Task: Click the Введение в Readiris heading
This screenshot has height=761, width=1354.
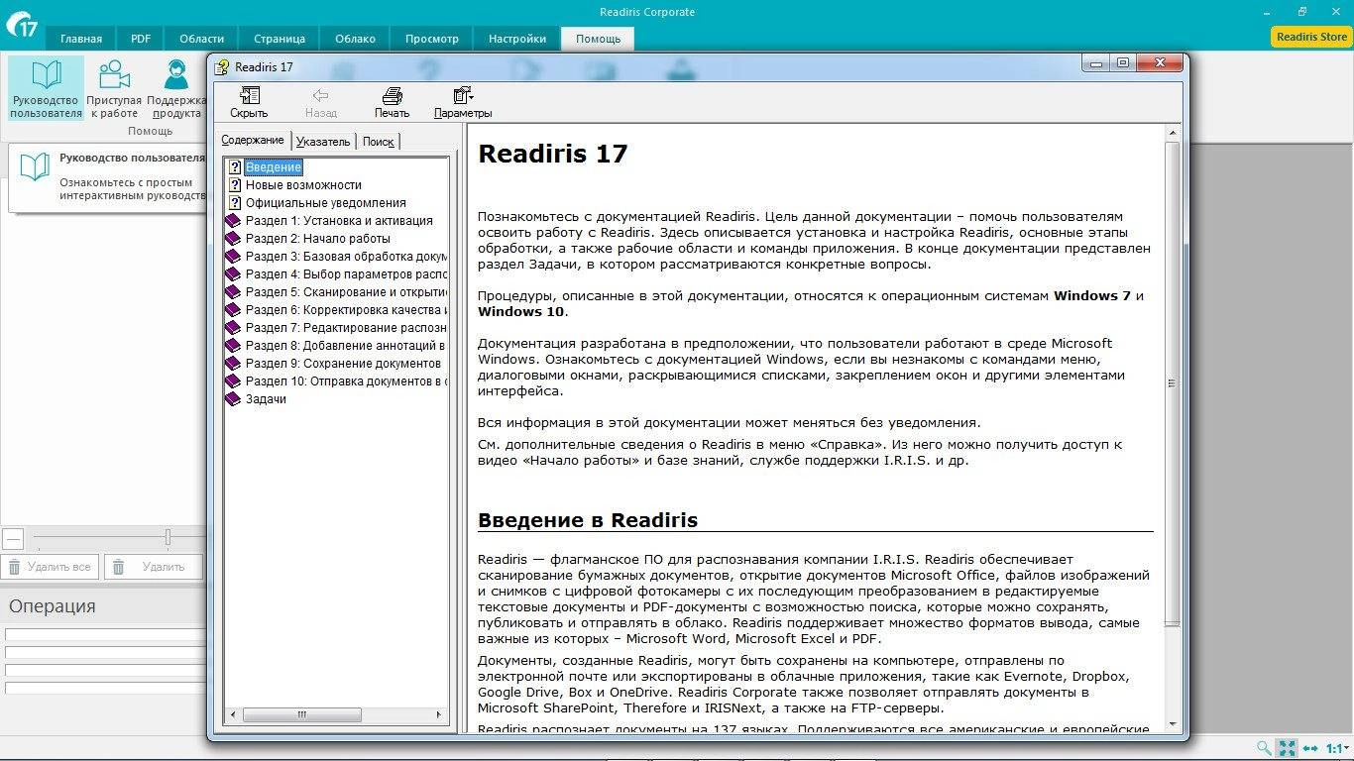Action: [x=588, y=520]
